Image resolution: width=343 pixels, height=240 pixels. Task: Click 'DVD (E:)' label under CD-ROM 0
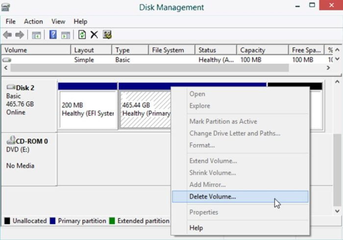click(18, 149)
